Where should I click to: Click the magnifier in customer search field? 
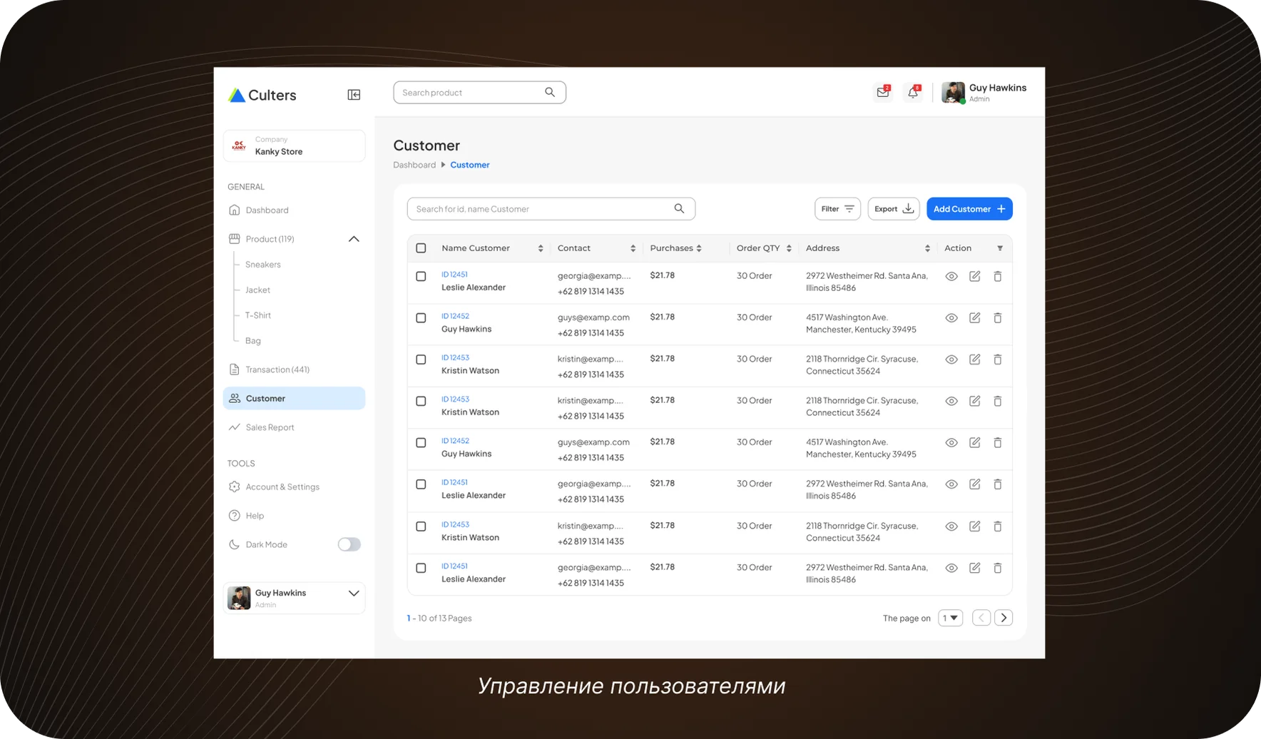coord(679,208)
